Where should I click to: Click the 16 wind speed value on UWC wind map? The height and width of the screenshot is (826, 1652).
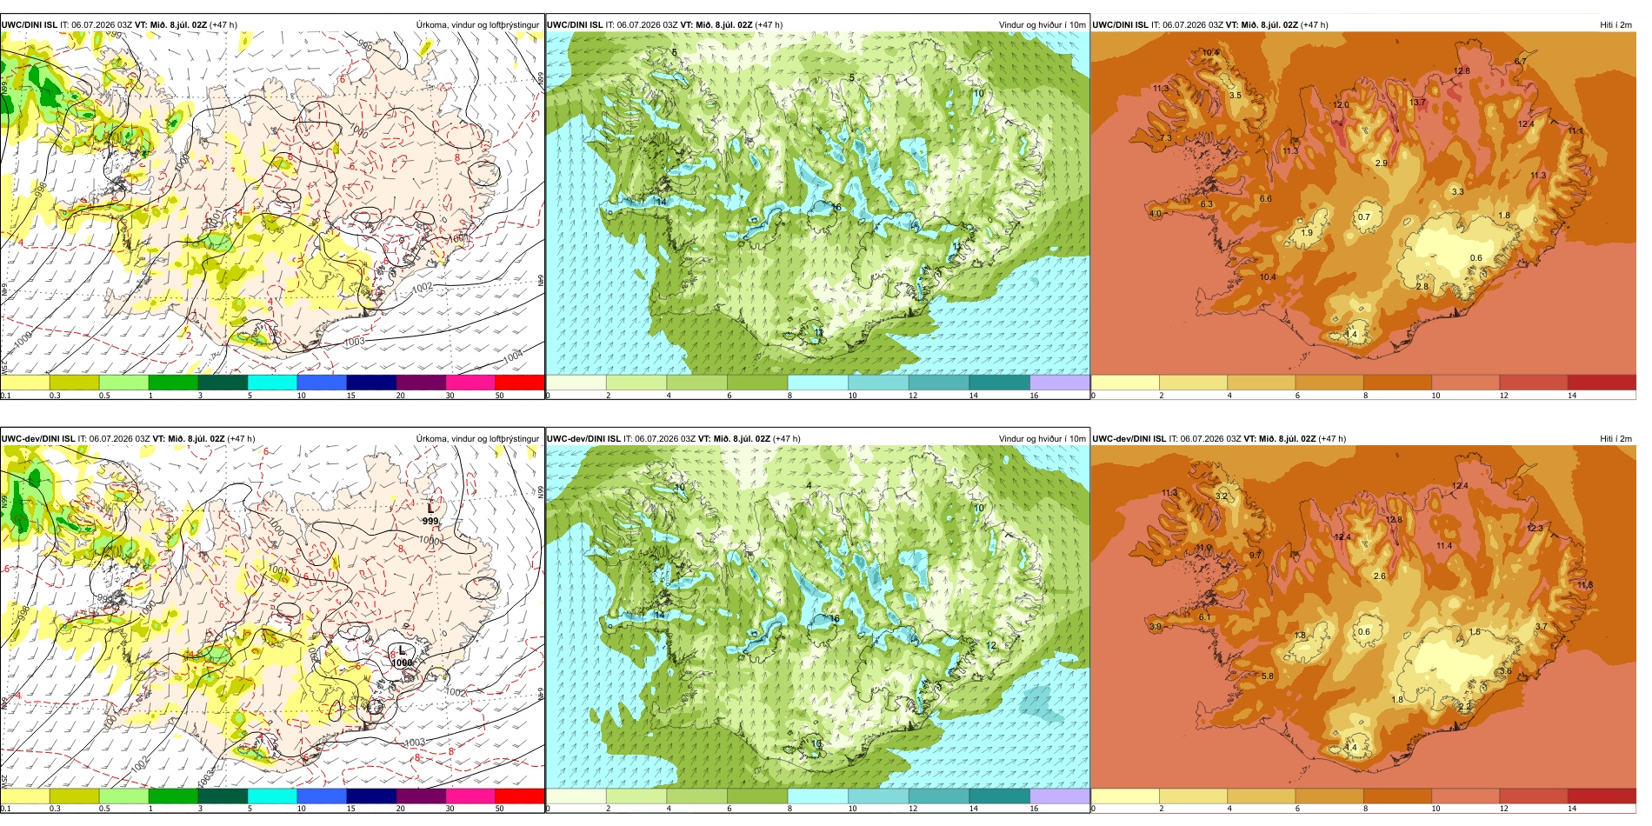coord(836,208)
